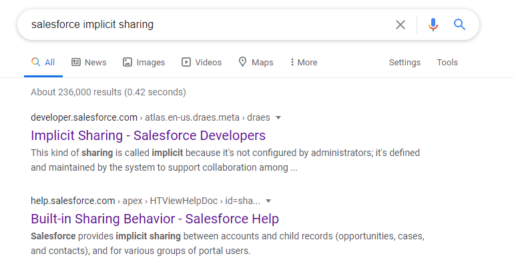Expand the dropdown arrow beside developer.salesforce.com URL
Viewport: 514px width, 280px height.
point(278,117)
